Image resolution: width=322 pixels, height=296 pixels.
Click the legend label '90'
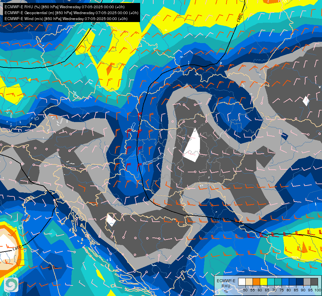click(x=303, y=290)
